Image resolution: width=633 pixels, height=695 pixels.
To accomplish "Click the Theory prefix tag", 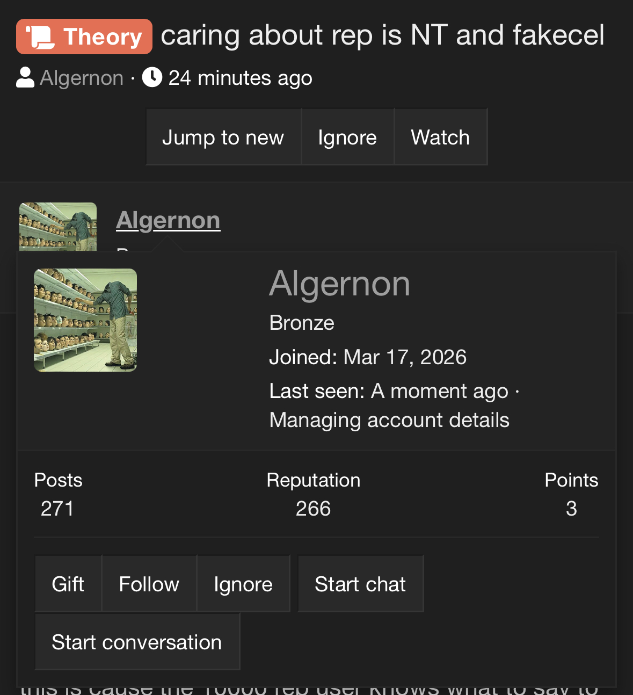I will pyautogui.click(x=84, y=37).
